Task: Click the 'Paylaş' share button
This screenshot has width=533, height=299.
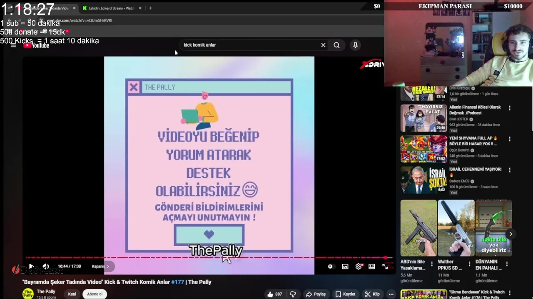Action: click(x=316, y=294)
